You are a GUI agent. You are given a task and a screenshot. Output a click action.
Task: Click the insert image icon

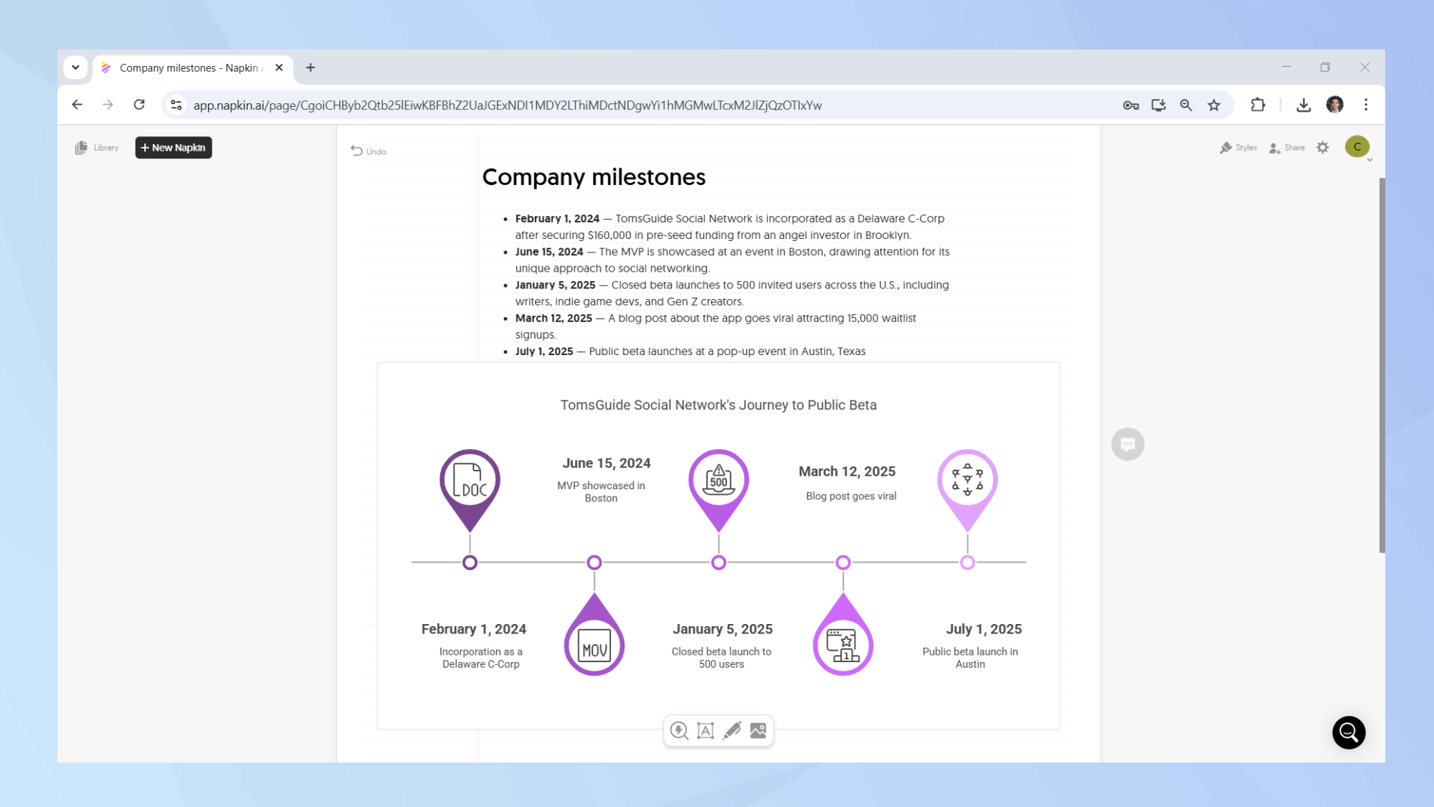pyautogui.click(x=758, y=730)
